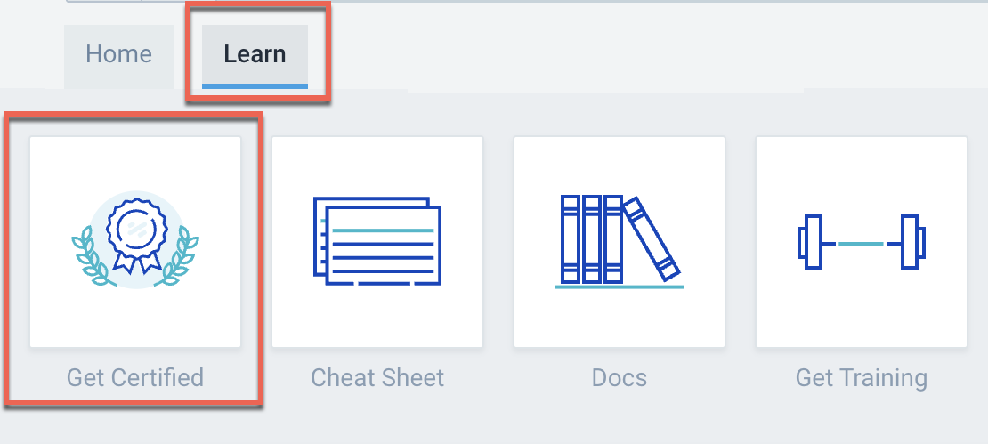Select the dumbbell Get Training icon
Screen dimensions: 988x444
(x=861, y=242)
